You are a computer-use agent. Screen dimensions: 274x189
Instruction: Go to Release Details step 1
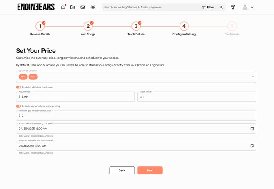click(40, 26)
